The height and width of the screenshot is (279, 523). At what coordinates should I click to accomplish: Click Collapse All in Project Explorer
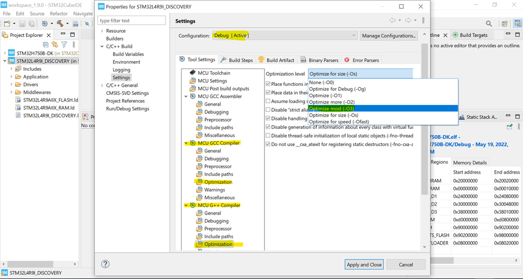(46, 44)
